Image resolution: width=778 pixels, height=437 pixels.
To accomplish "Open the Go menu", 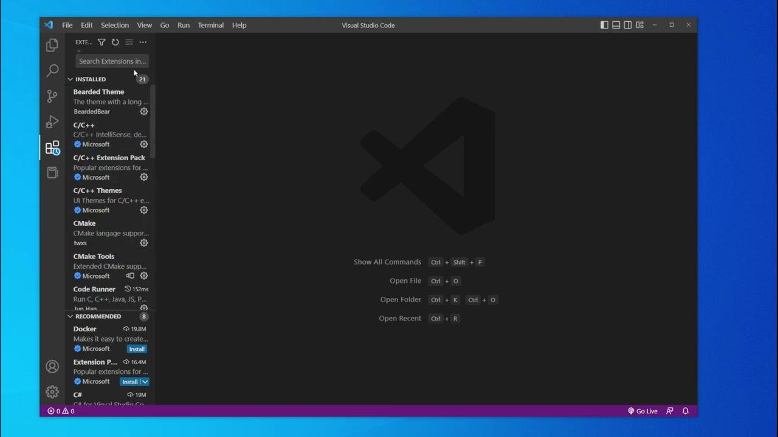I will pyautogui.click(x=165, y=25).
